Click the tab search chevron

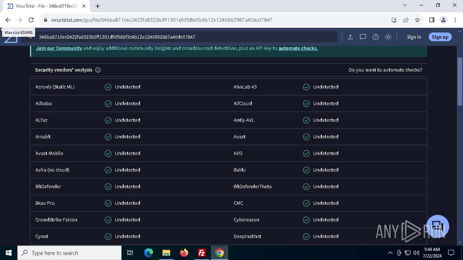[405, 5]
